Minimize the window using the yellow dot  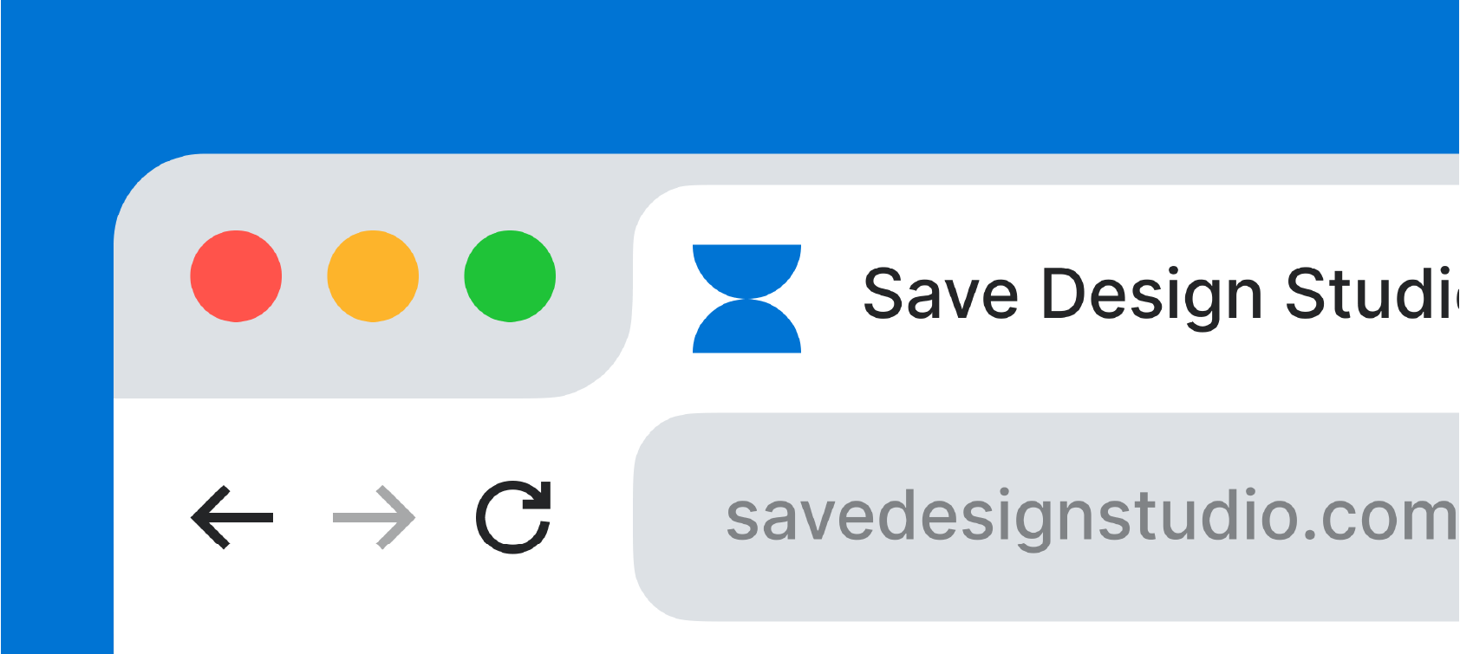click(373, 276)
